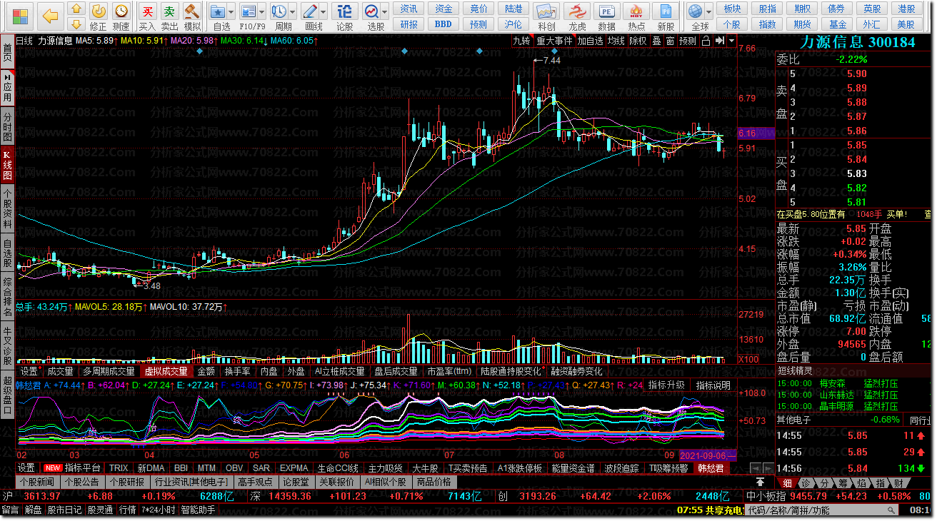
Task: Toggle the 九转 indicator
Action: (x=521, y=41)
